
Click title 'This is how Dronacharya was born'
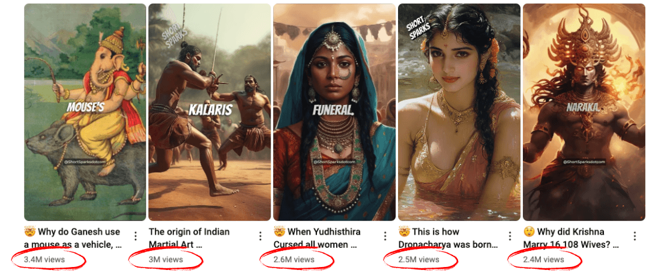(448, 238)
